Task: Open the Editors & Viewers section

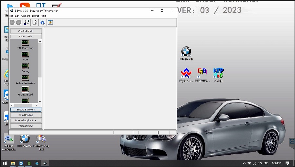Action: [26, 110]
